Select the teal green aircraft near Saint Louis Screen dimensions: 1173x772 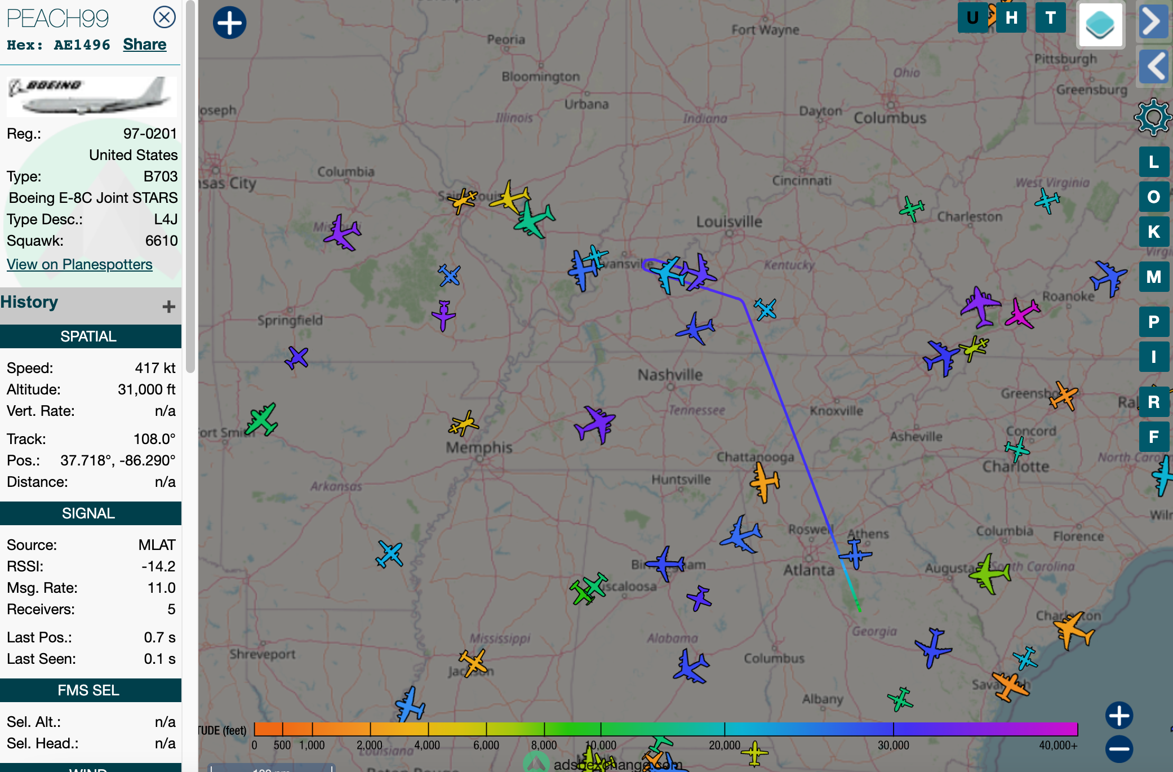[533, 219]
